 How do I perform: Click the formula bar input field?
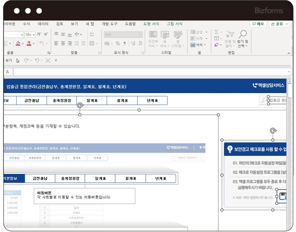[x=149, y=72]
